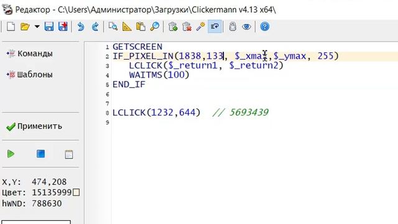Toggle the highlighted word wrap button
Image resolution: width=398 pixels, height=224 pixels.
215,26
